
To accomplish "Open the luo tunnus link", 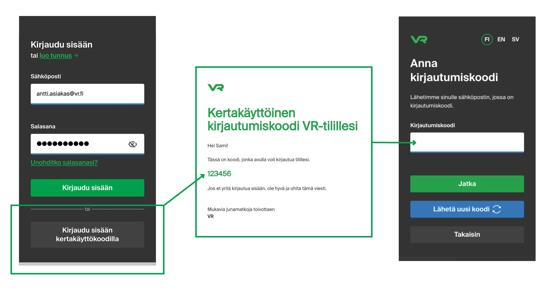I will pos(56,56).
